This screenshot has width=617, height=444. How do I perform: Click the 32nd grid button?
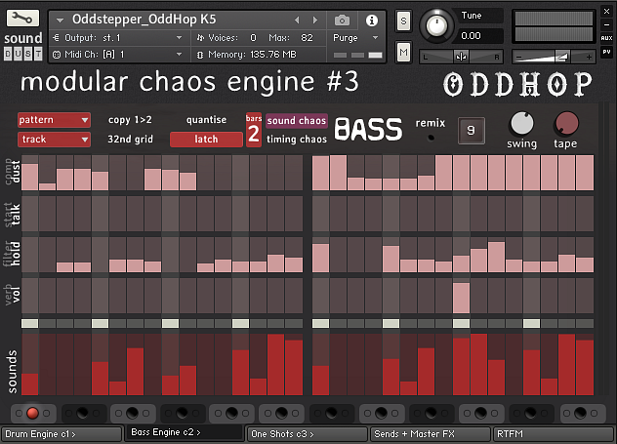pyautogui.click(x=130, y=140)
